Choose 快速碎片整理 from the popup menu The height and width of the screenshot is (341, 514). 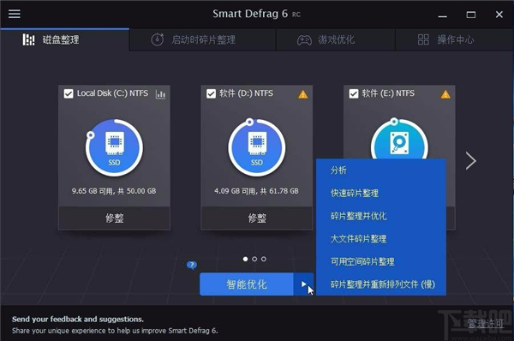point(381,193)
